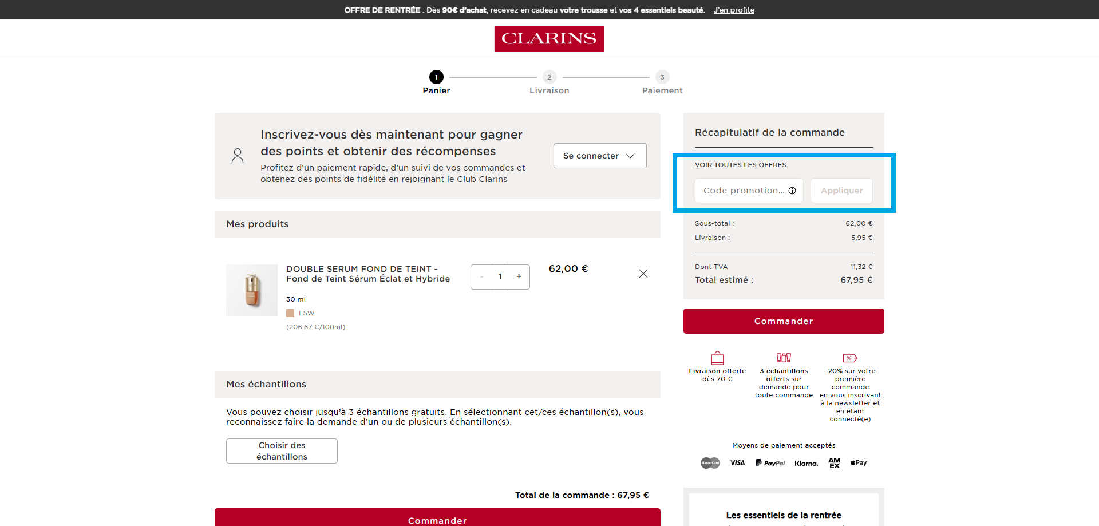This screenshot has height=526, width=1099.
Task: Click the Klarna payment logo
Action: click(806, 464)
